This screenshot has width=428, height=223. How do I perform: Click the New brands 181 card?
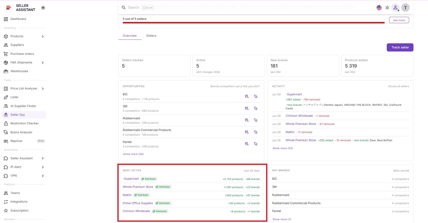point(303,66)
